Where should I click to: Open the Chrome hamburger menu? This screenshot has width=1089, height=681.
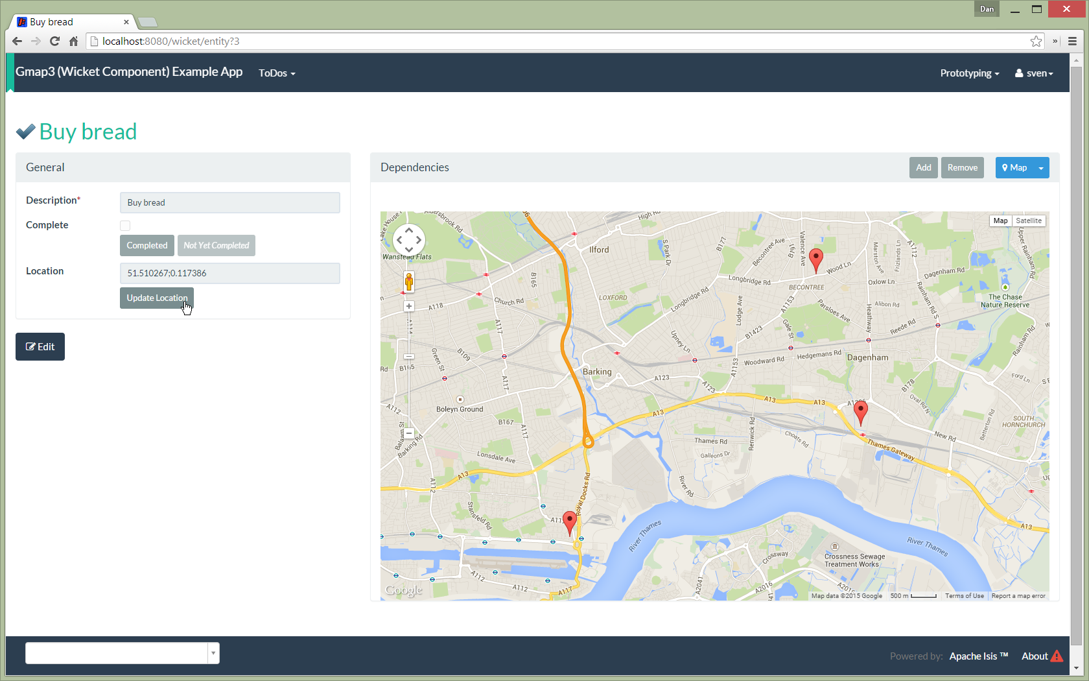click(1072, 41)
